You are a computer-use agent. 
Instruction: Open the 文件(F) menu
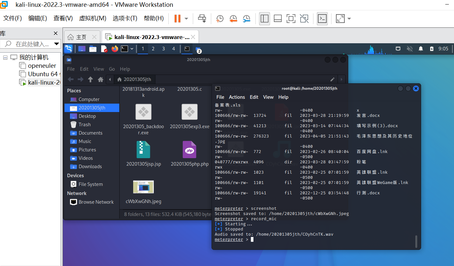[13, 18]
